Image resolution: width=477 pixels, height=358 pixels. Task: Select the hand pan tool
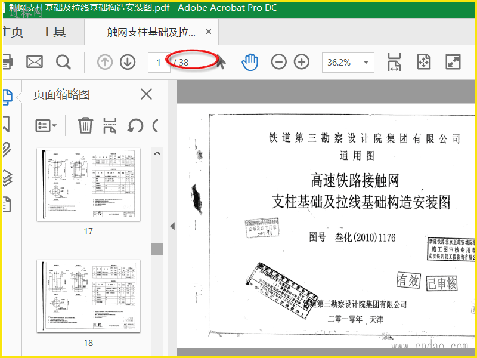tap(250, 62)
